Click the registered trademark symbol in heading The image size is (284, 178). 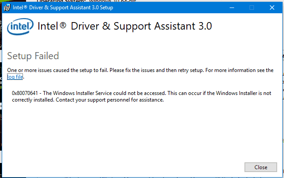[x=63, y=25]
